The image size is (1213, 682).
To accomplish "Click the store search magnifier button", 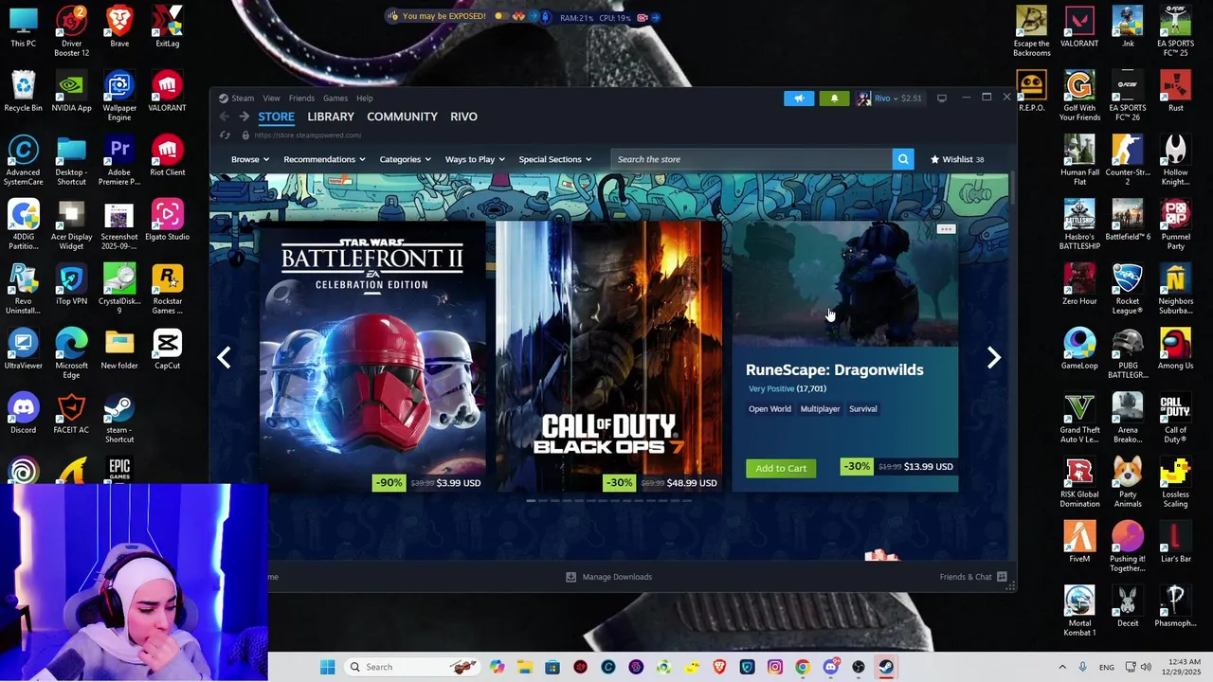I will (x=903, y=159).
